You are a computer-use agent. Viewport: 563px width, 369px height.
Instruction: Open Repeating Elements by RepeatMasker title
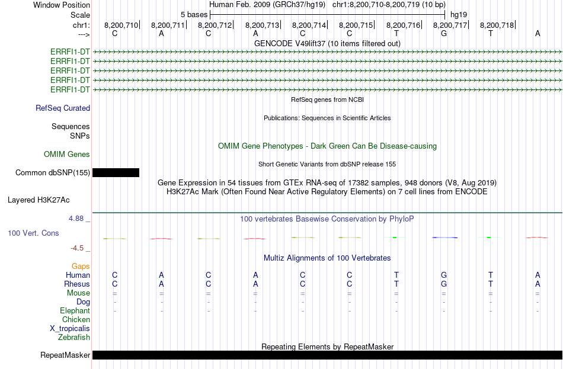point(327,346)
